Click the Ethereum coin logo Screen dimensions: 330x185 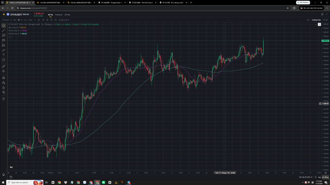click(x=8, y=14)
